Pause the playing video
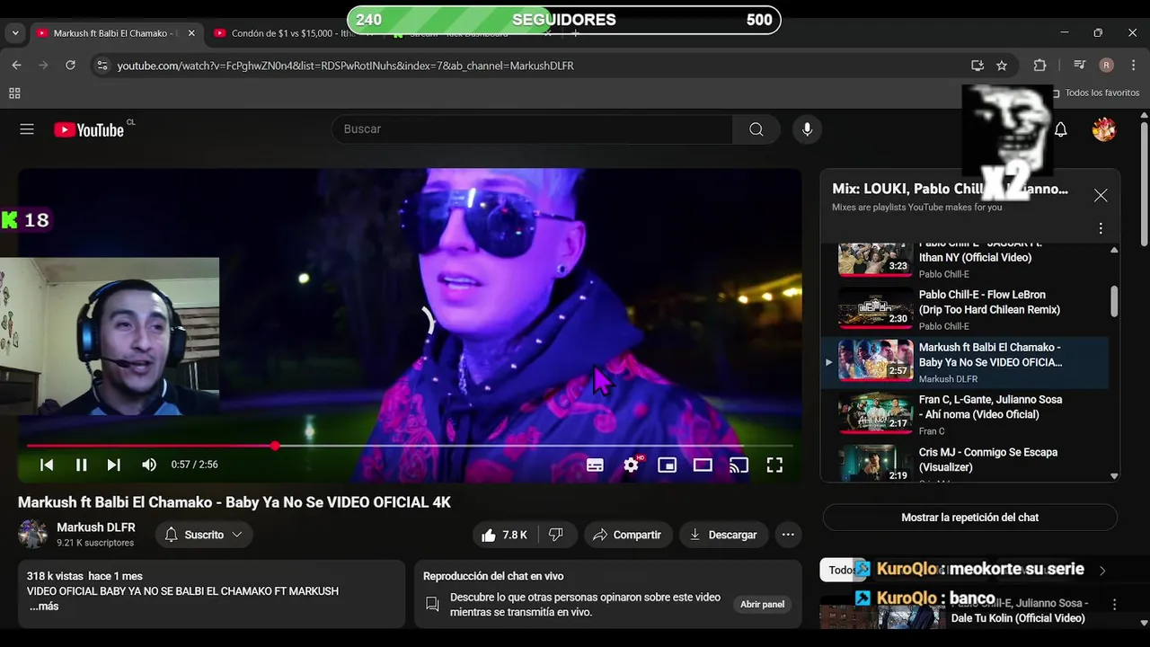 click(81, 465)
